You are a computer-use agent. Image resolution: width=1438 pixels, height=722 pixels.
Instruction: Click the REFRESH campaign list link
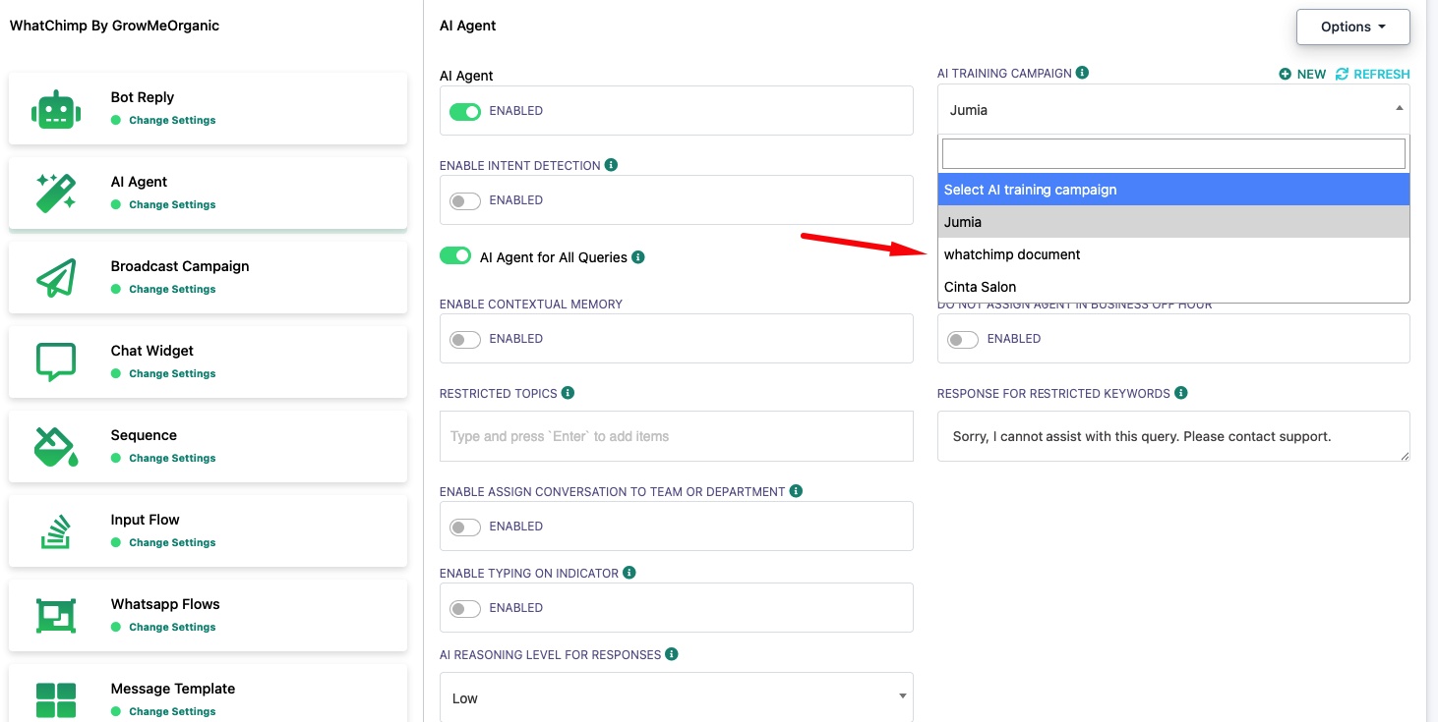point(1372,74)
